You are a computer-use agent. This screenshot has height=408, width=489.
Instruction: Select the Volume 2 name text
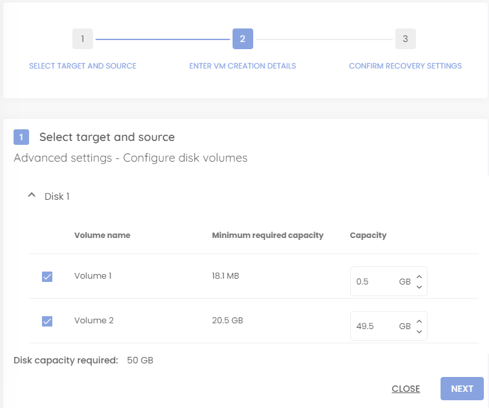point(94,321)
